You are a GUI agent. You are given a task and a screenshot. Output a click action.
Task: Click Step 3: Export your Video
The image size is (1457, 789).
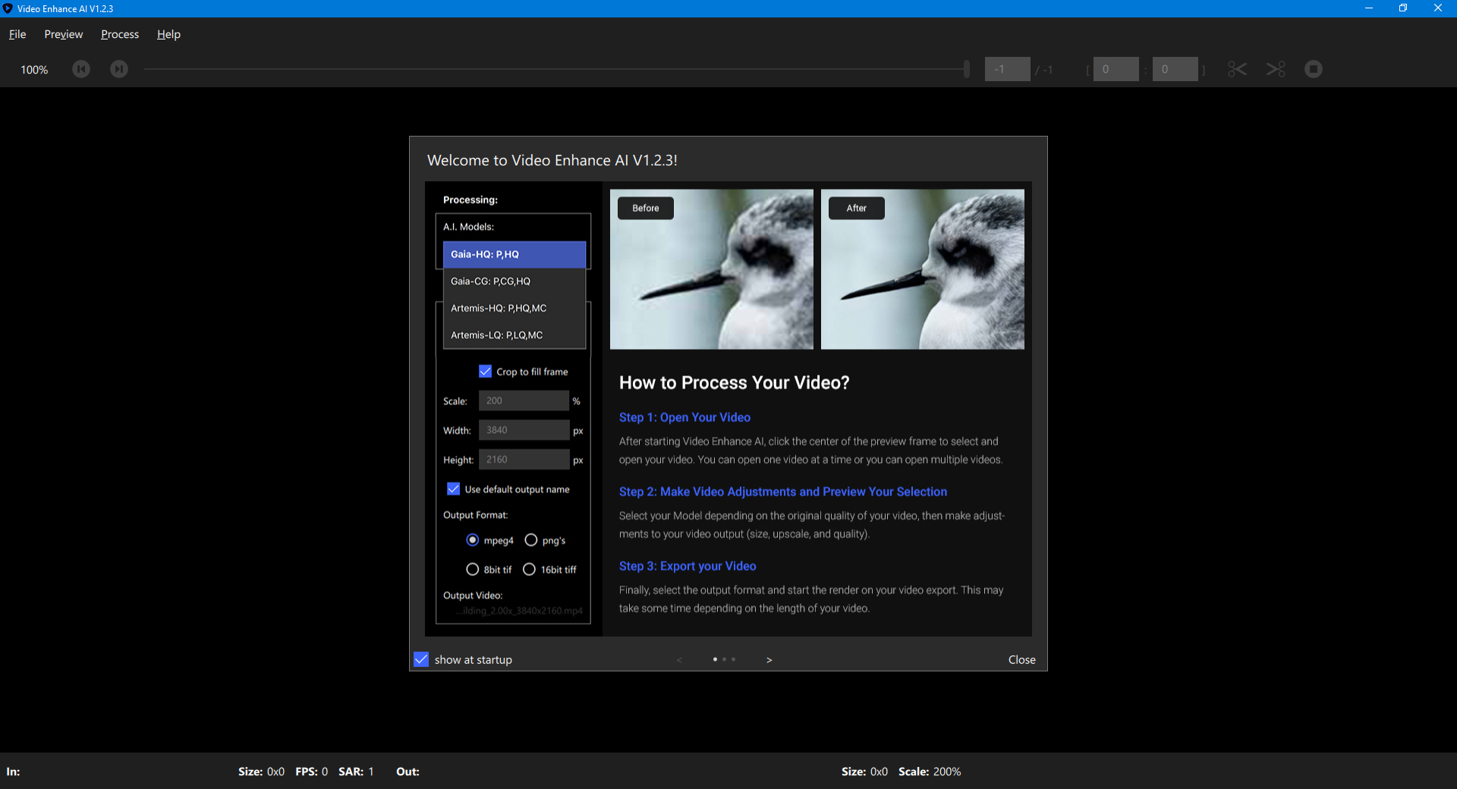(x=688, y=566)
